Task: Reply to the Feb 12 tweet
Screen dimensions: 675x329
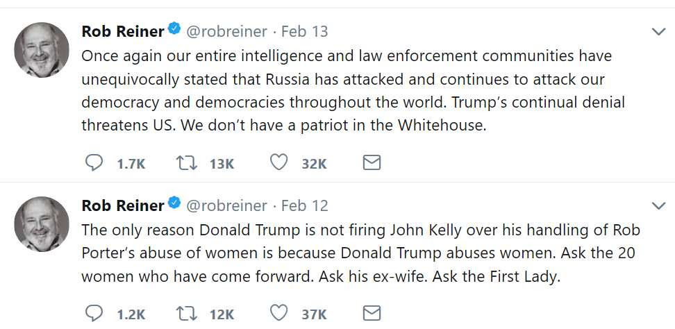Action: (94, 313)
